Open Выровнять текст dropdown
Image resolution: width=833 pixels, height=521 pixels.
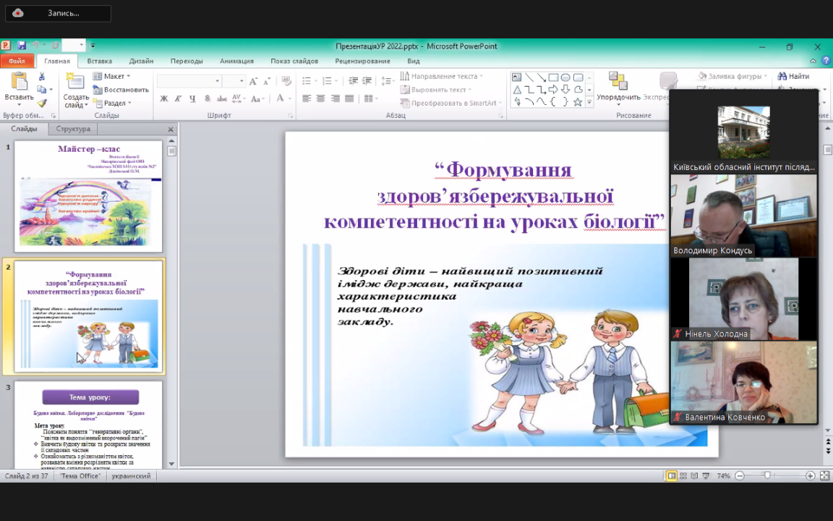click(436, 89)
